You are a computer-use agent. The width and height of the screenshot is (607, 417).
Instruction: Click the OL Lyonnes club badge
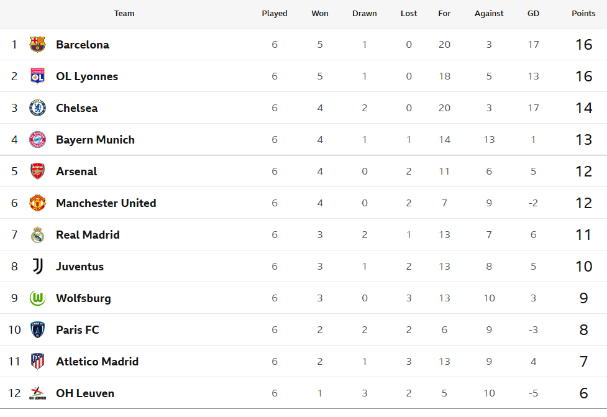(38, 76)
